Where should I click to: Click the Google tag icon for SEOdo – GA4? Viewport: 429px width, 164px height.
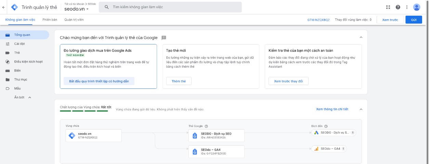click(x=195, y=152)
